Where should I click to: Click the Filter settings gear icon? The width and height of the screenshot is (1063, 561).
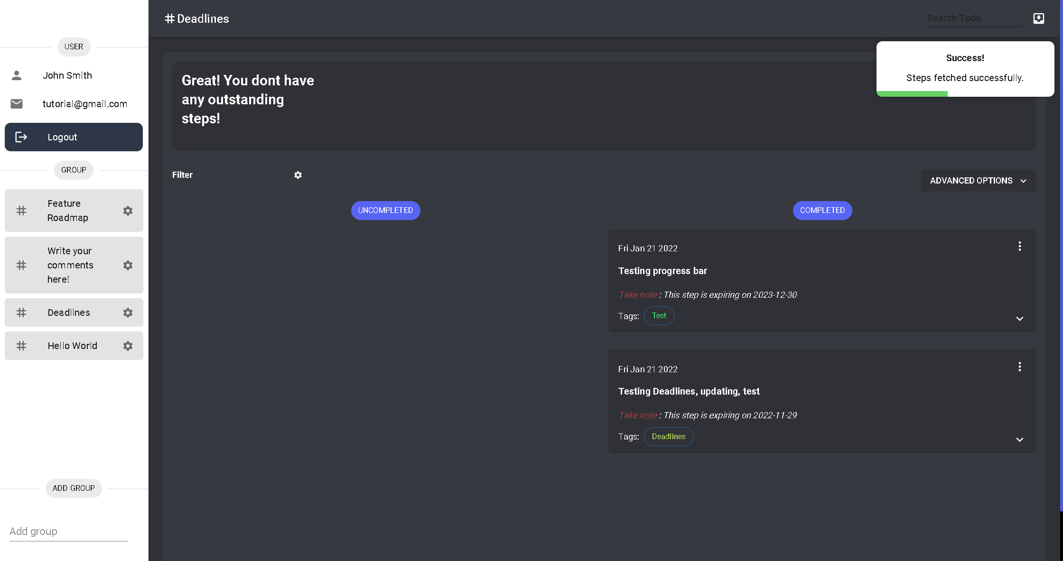pyautogui.click(x=298, y=175)
